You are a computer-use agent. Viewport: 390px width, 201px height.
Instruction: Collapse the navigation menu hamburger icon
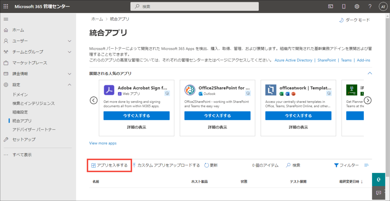[x=6, y=19]
